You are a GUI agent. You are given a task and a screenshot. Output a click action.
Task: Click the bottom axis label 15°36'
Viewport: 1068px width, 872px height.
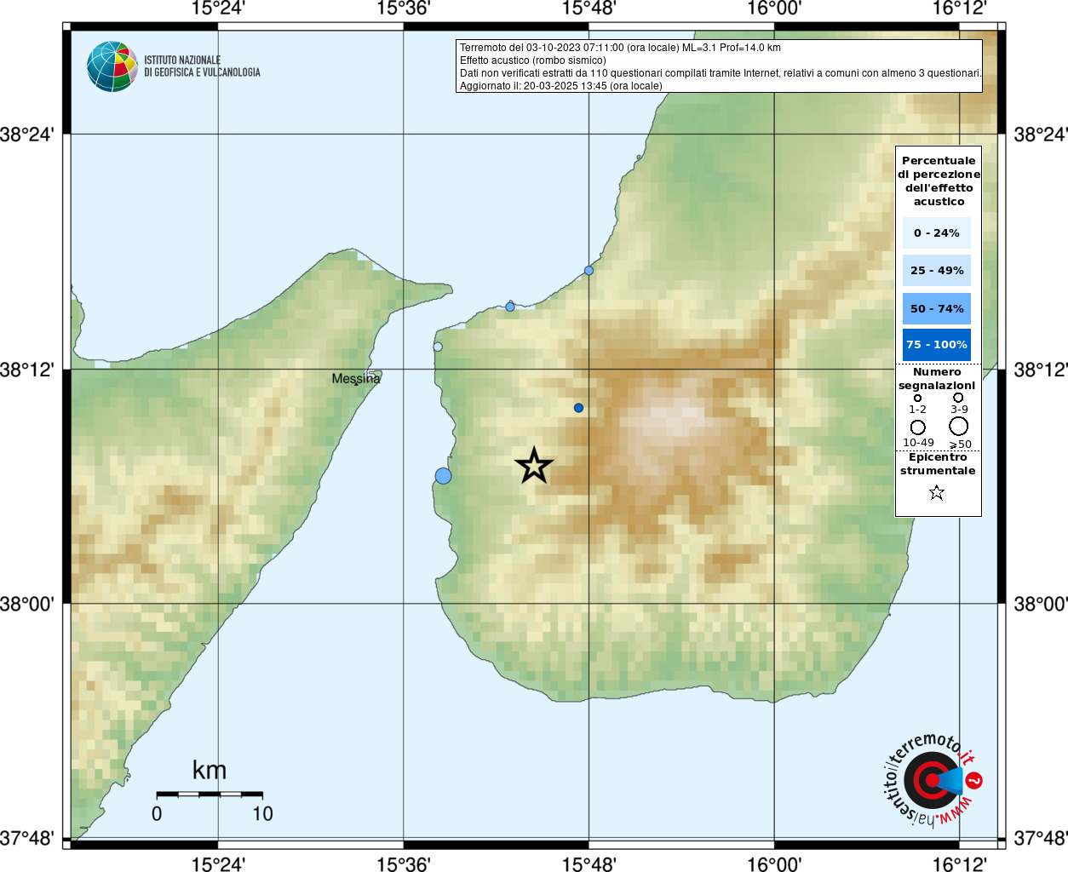pyautogui.click(x=404, y=864)
